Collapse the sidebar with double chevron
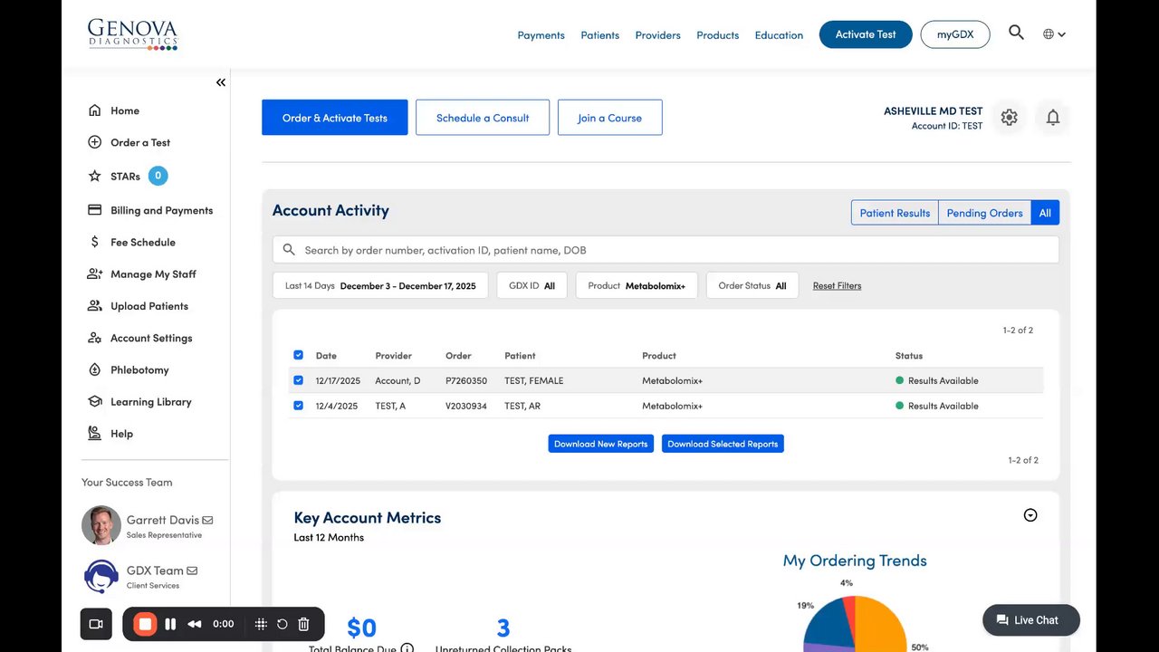The height and width of the screenshot is (652, 1159). (221, 82)
